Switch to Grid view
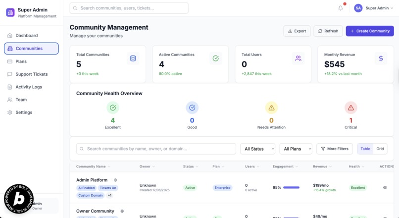The height and width of the screenshot is (218, 399). pos(380,149)
